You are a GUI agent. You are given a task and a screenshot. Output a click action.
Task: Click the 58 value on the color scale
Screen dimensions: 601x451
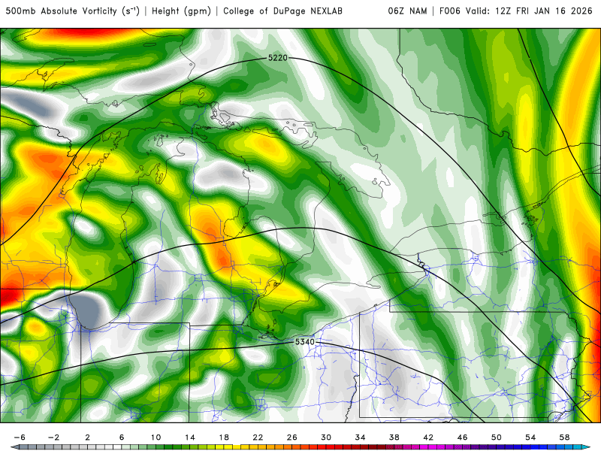(564, 437)
